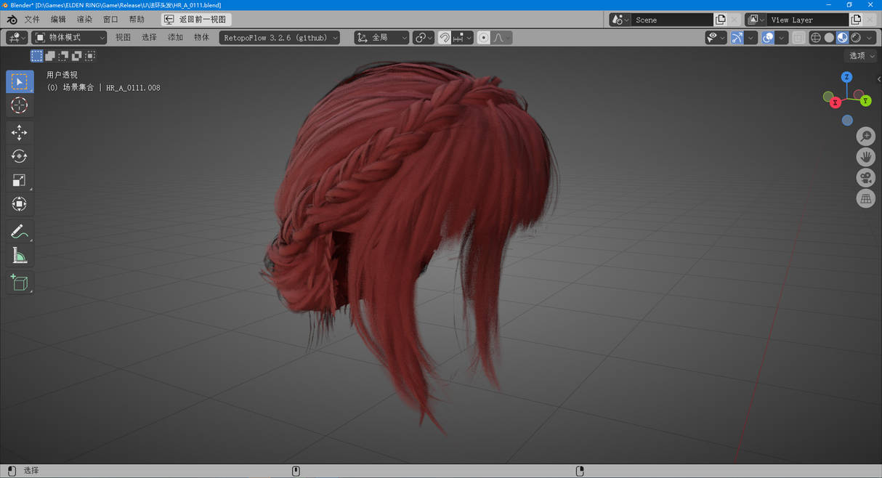882x478 pixels.
Task: Click the Scene name field
Action: [x=672, y=20]
